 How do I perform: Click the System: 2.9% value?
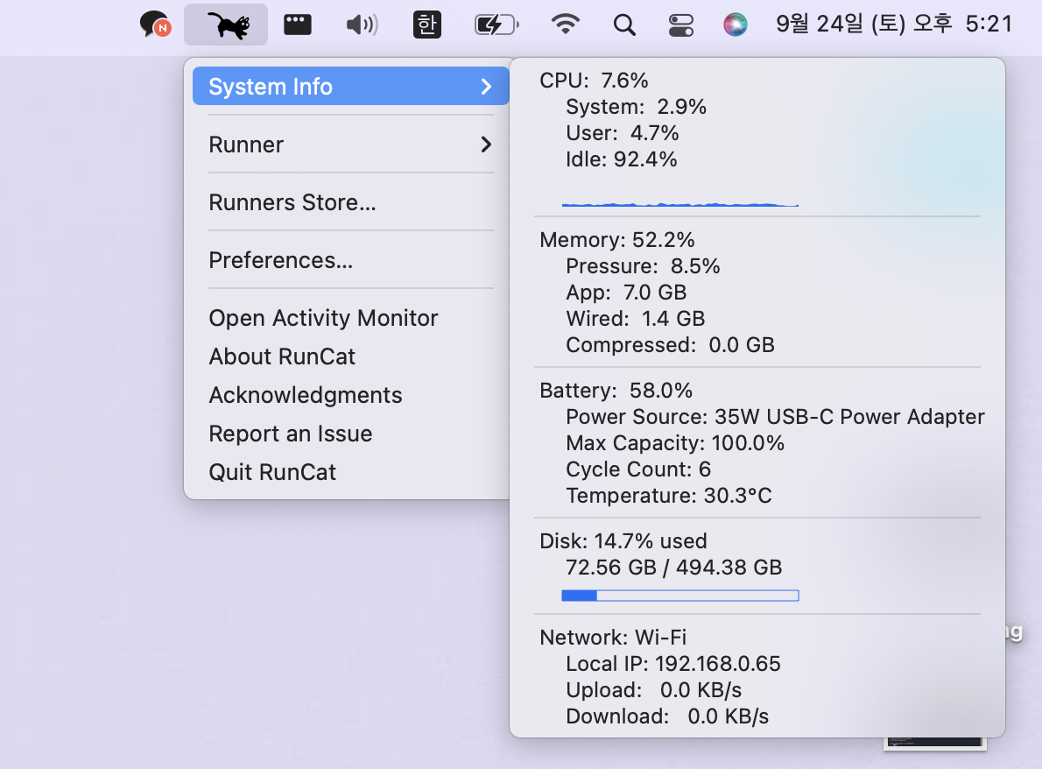pyautogui.click(x=636, y=107)
